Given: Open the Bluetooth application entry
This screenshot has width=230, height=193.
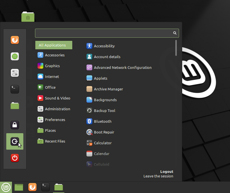Looking at the screenshot, I should click(102, 122).
